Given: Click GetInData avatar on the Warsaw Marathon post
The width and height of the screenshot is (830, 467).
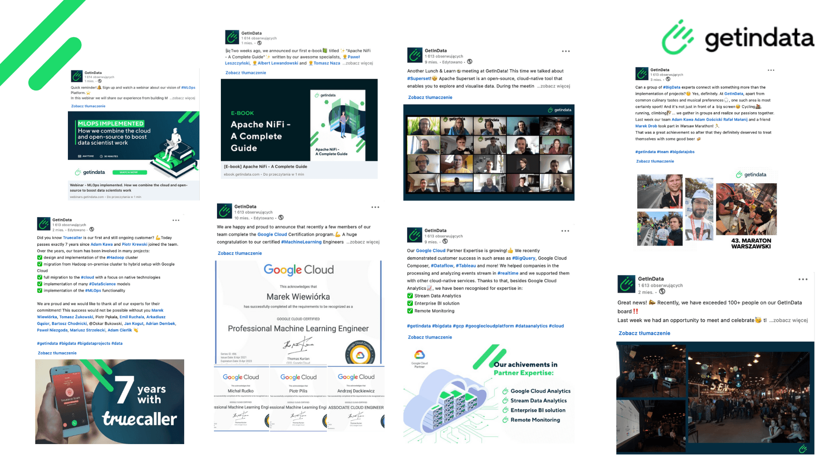Looking at the screenshot, I should [642, 74].
